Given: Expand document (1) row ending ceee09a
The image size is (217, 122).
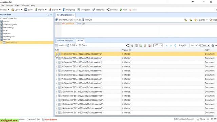Looking at the screenshot, I should coord(57,54).
